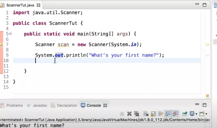Toggle Show Console When Standard Error Changes
This screenshot has width=217, height=128.
point(175,114)
